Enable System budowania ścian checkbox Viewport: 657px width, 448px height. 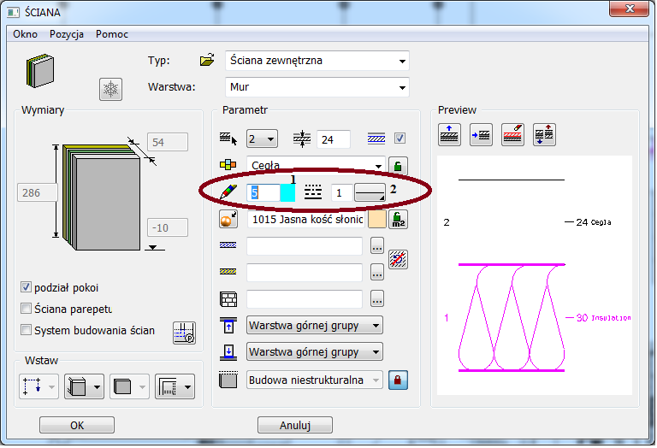27,330
